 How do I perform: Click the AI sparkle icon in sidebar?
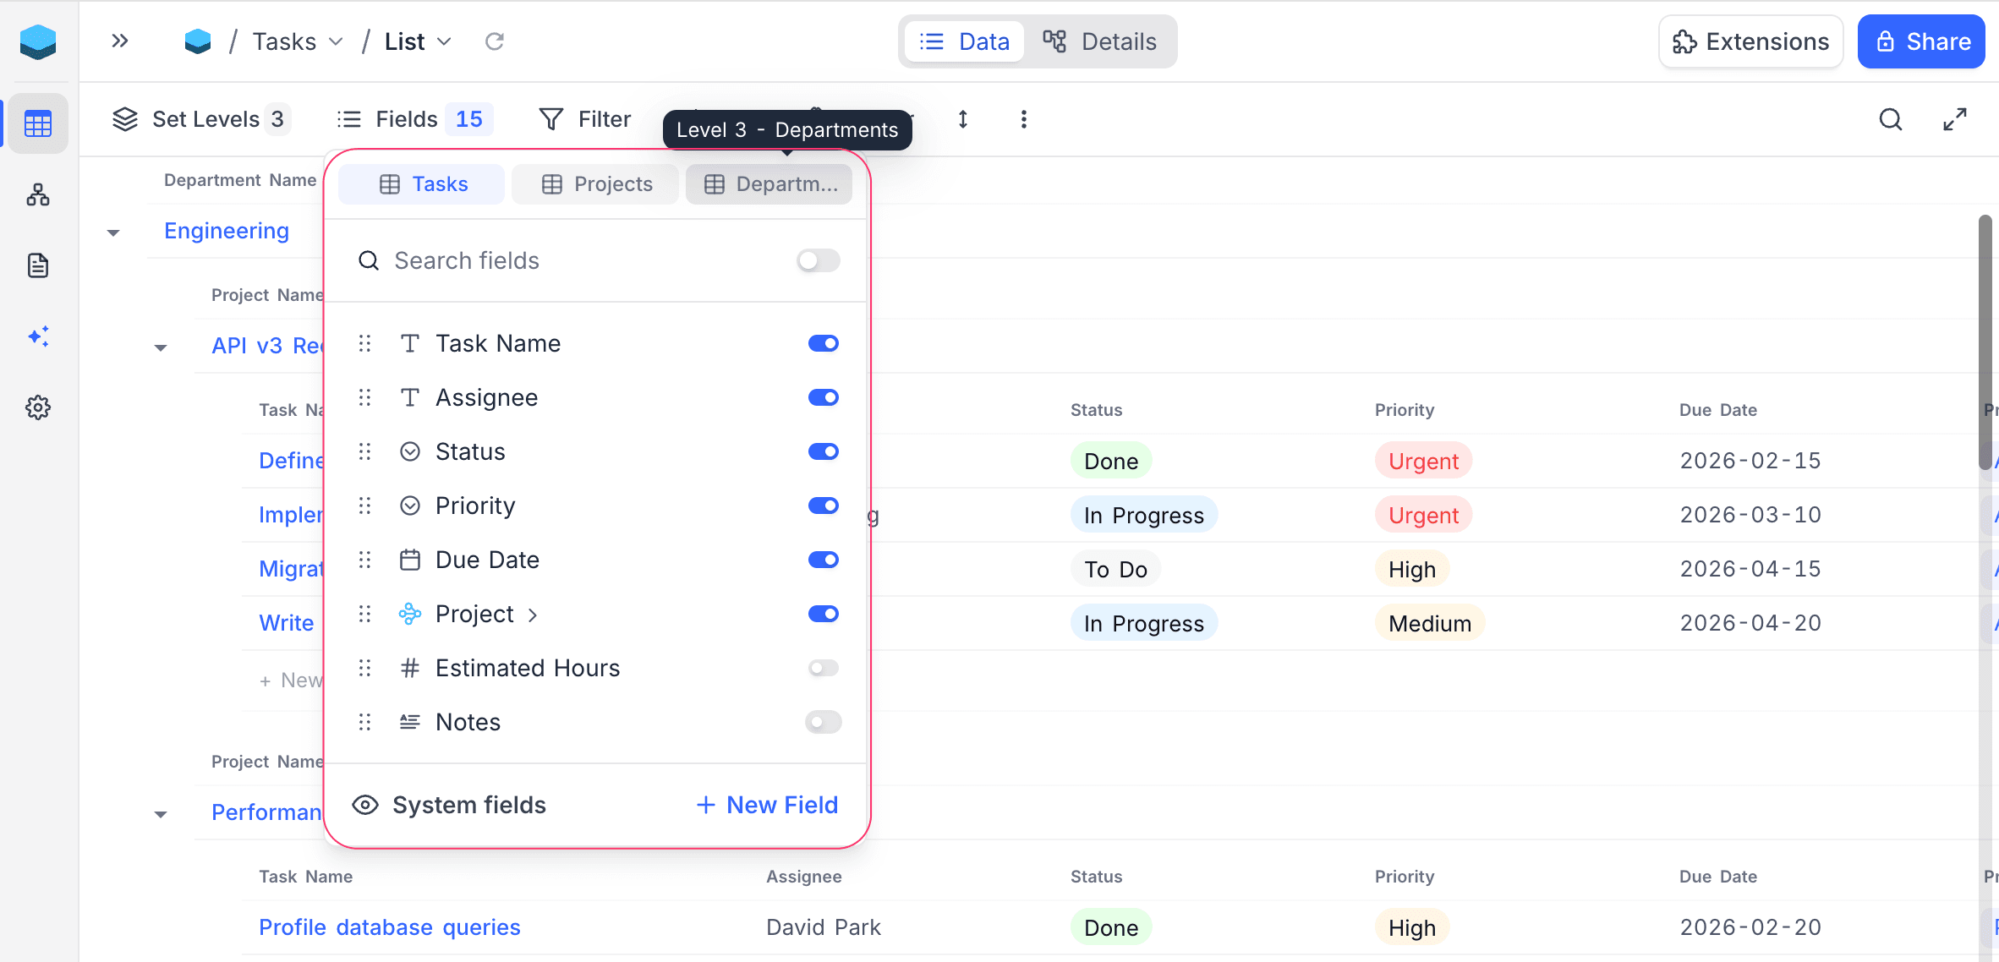click(38, 336)
